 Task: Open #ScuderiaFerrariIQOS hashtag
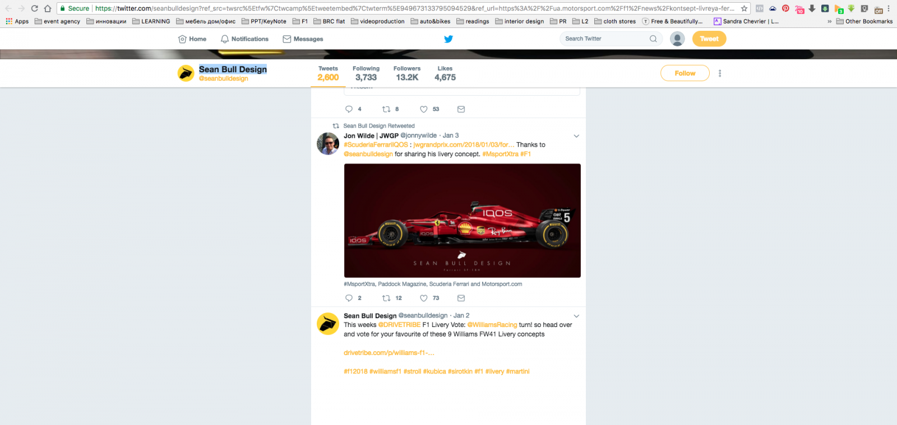(376, 144)
